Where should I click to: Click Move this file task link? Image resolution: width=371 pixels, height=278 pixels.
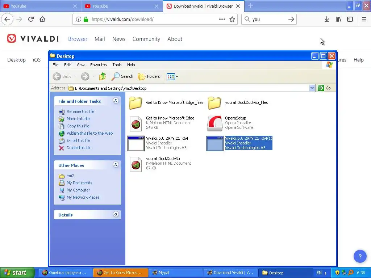pyautogui.click(x=78, y=119)
